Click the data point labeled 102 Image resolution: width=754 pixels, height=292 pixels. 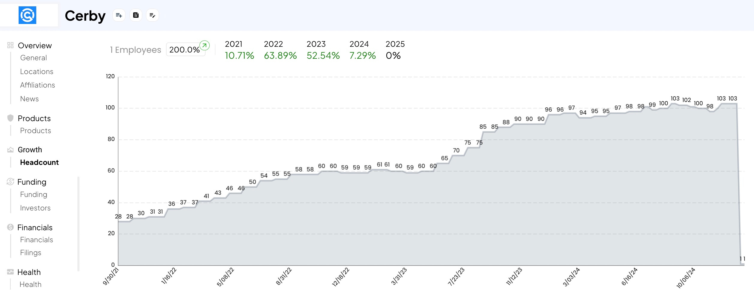pos(687,100)
